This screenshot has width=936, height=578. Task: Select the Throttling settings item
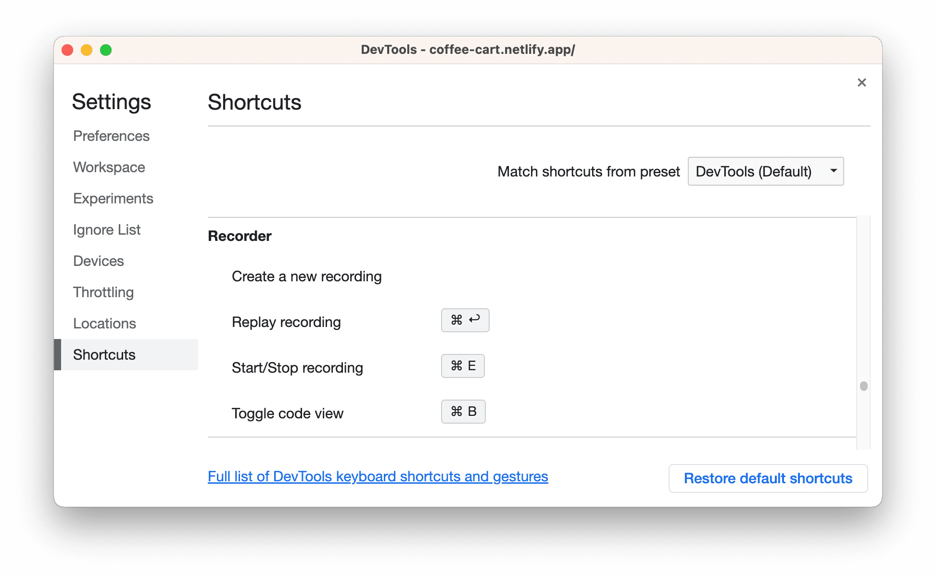[103, 292]
